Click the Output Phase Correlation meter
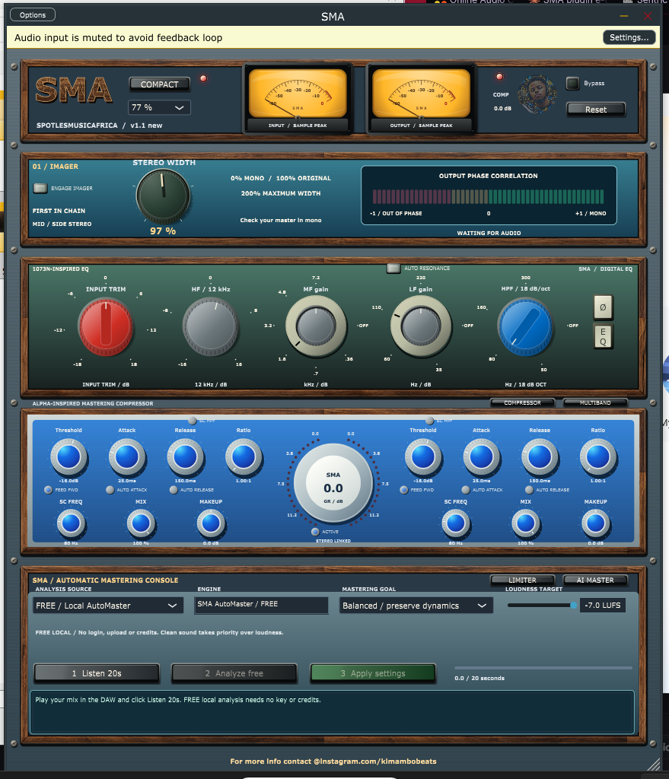 click(x=488, y=197)
